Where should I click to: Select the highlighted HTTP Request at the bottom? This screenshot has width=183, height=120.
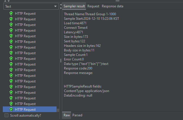pyautogui.click(x=25, y=110)
